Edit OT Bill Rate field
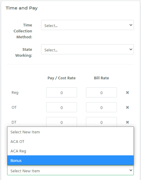Screen dimensions: 141x180 coord(101,107)
